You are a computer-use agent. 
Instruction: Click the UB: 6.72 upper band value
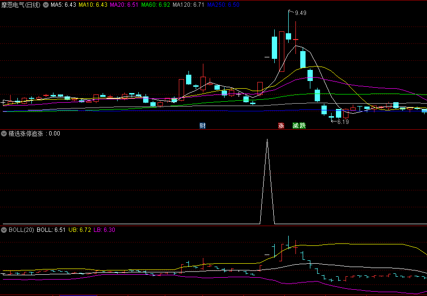tap(80, 230)
